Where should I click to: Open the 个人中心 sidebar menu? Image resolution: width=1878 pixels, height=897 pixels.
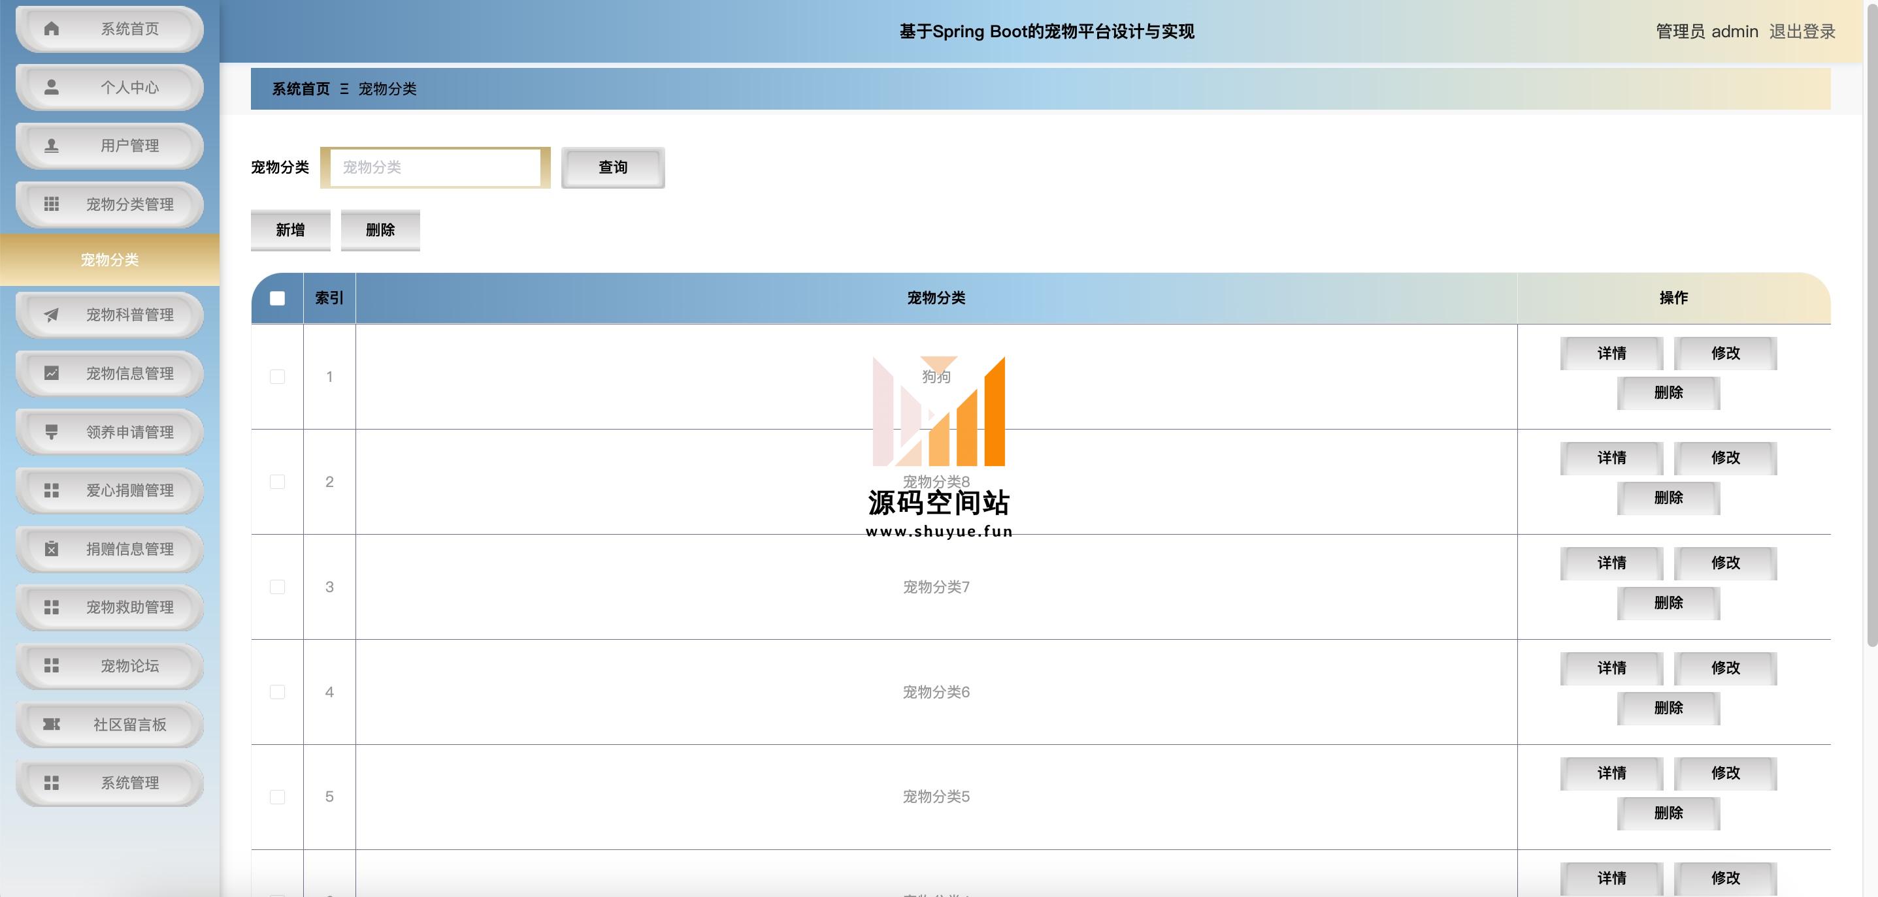[x=109, y=87]
